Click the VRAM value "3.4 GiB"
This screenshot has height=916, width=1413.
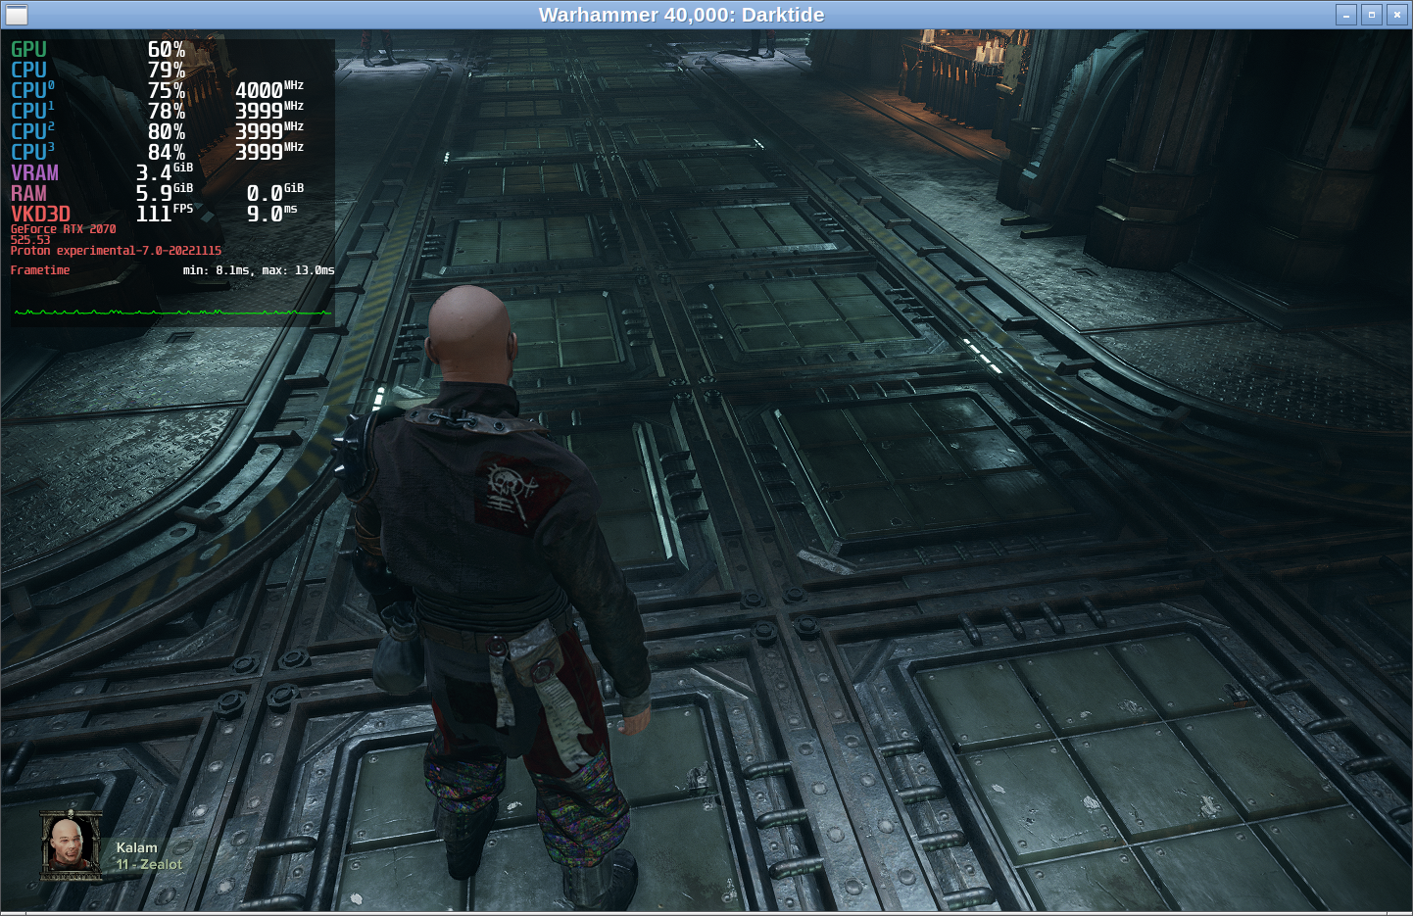[x=165, y=172]
